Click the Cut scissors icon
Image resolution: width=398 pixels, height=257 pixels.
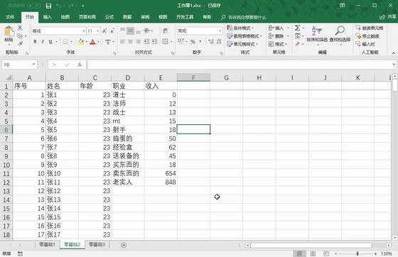point(20,28)
